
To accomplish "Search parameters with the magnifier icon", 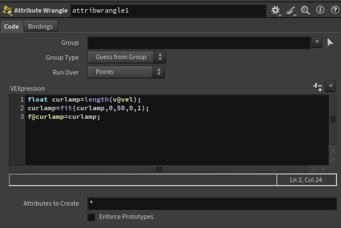I will [305, 10].
